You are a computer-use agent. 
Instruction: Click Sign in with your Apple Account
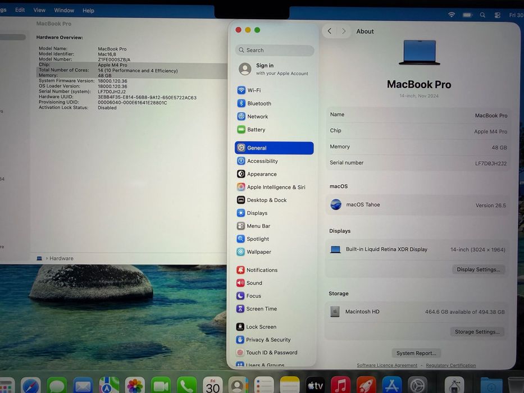274,69
